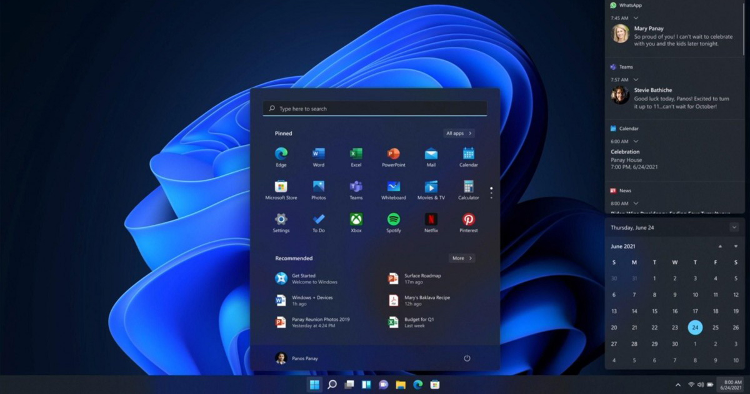Image resolution: width=750 pixels, height=394 pixels.
Task: Open Budget for Q1 spreadsheet
Action: 411,322
